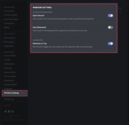
Task: Close settings with the X button
Action: pos(120,9)
